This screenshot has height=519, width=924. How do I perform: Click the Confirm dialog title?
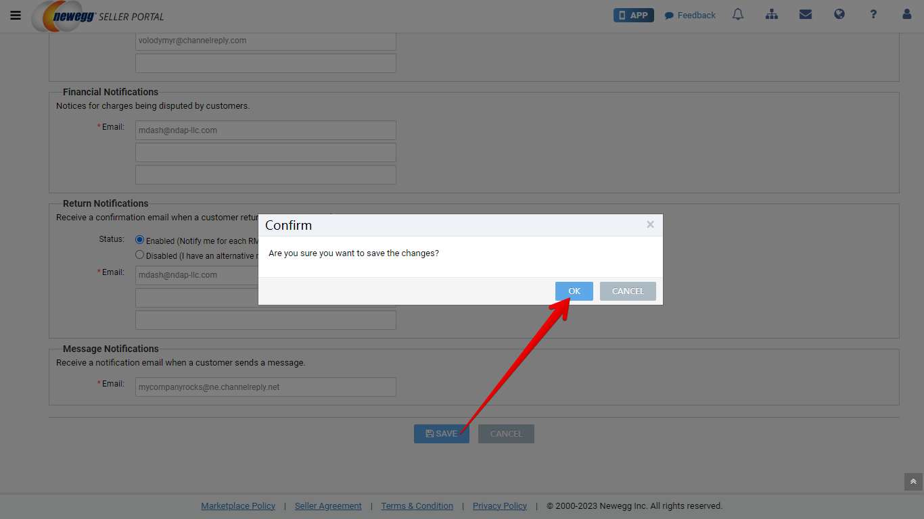pyautogui.click(x=288, y=225)
